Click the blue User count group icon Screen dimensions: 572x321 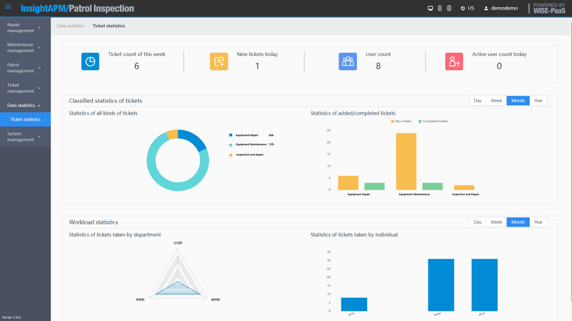347,61
